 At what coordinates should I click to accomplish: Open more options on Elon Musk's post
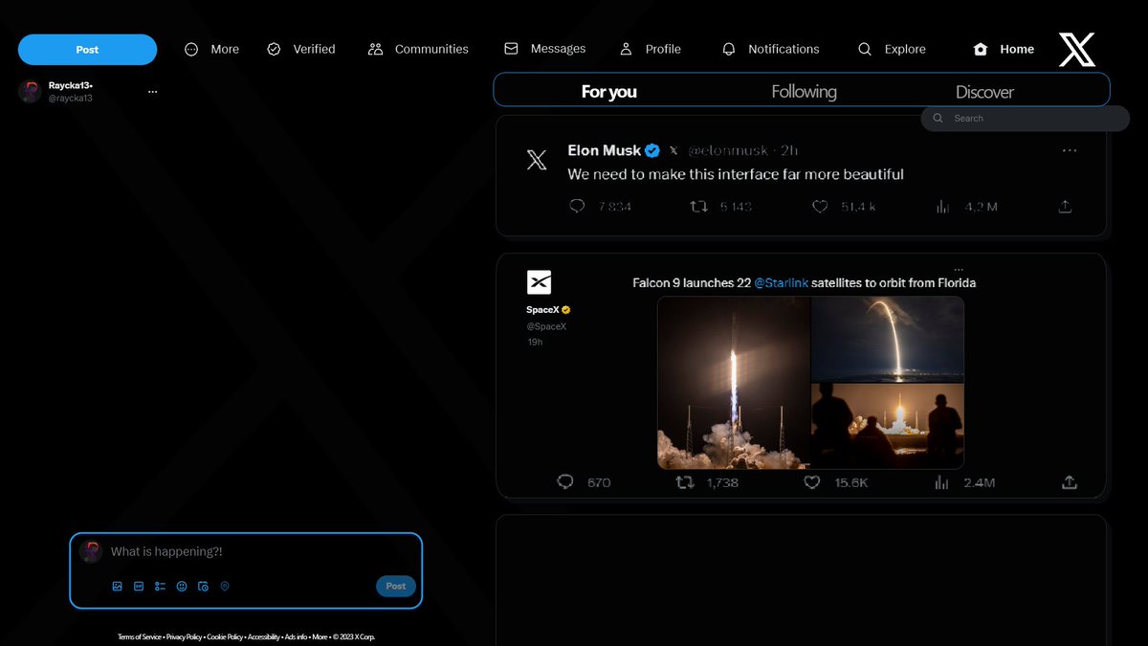click(1070, 150)
